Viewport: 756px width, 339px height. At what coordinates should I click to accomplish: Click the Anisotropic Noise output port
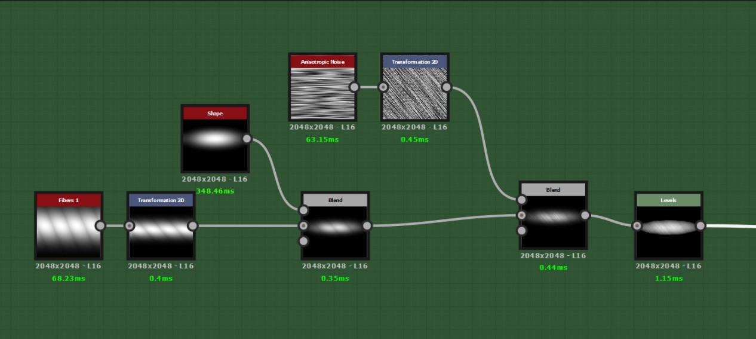tap(354, 87)
